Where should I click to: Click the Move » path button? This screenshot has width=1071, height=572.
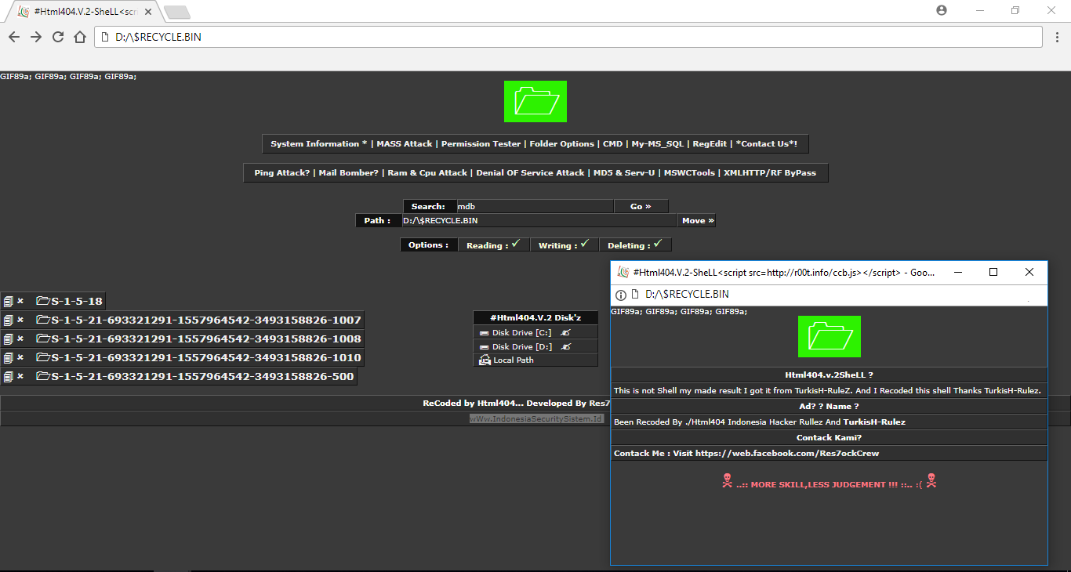point(698,221)
